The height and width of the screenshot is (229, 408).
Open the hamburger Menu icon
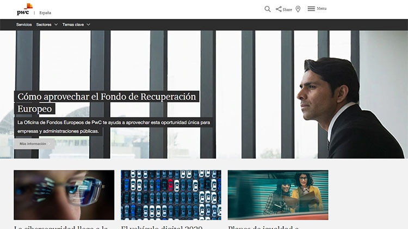(311, 9)
